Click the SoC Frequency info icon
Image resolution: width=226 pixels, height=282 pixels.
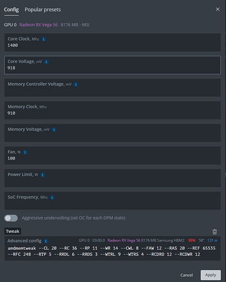click(52, 197)
